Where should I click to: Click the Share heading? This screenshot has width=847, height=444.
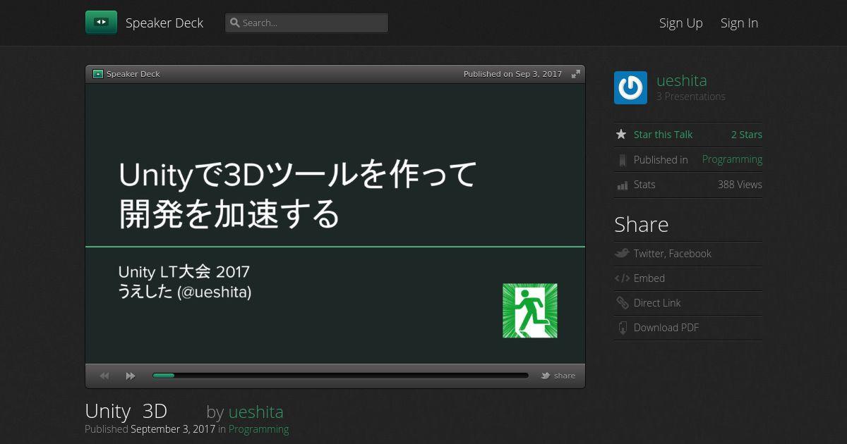pos(642,225)
